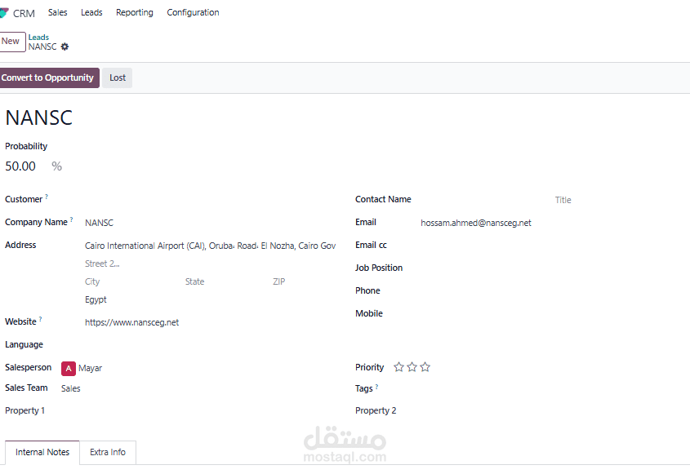This screenshot has width=690, height=474.
Task: Set priority to two stars
Action: [412, 367]
